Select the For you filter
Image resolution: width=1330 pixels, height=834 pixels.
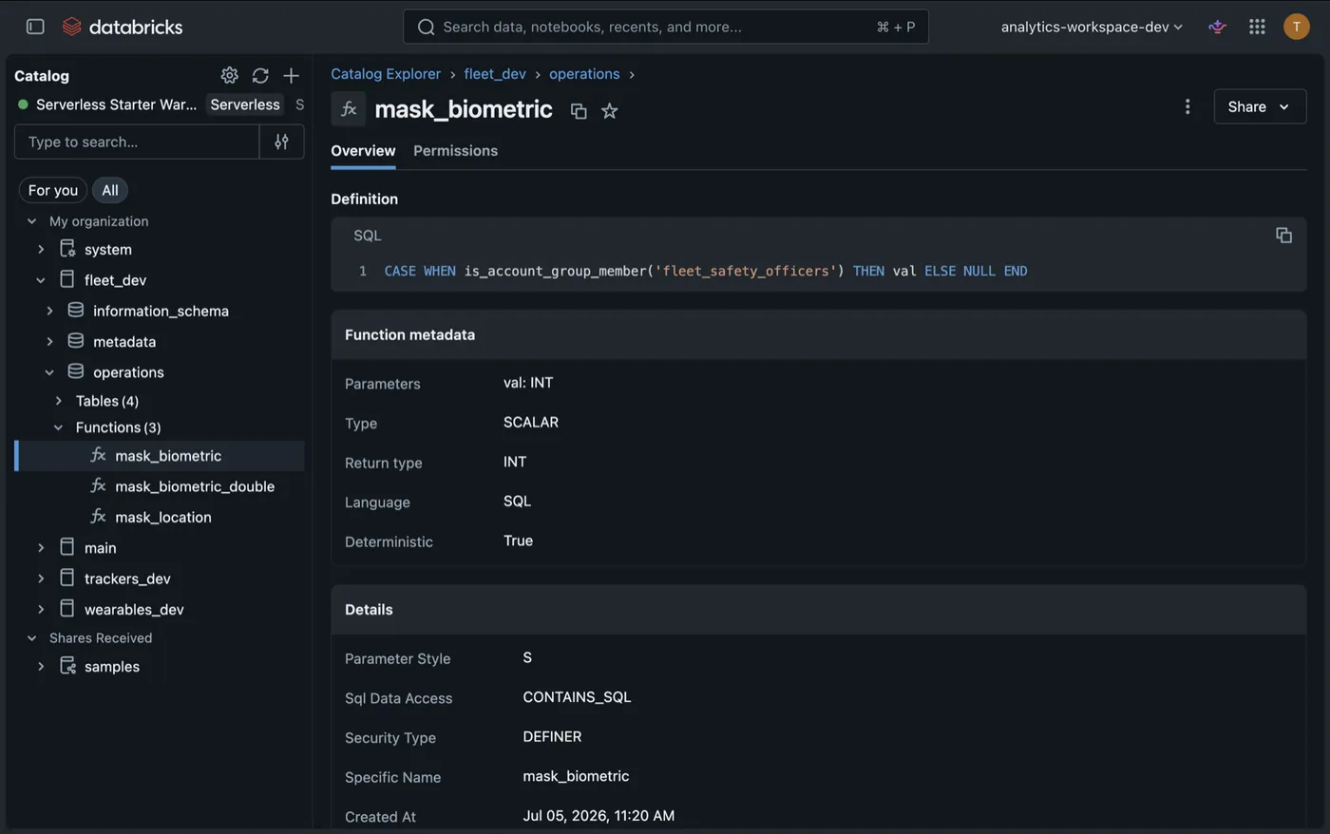[x=53, y=190]
